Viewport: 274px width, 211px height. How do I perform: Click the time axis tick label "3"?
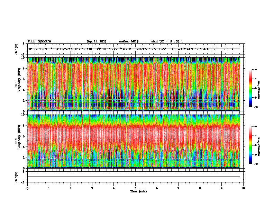pos(92,188)
